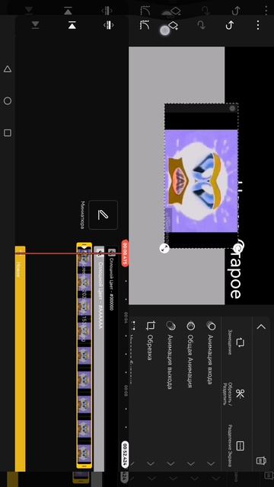Tap the Android back triangle button
This screenshot has height=487, width=274.
point(8,69)
